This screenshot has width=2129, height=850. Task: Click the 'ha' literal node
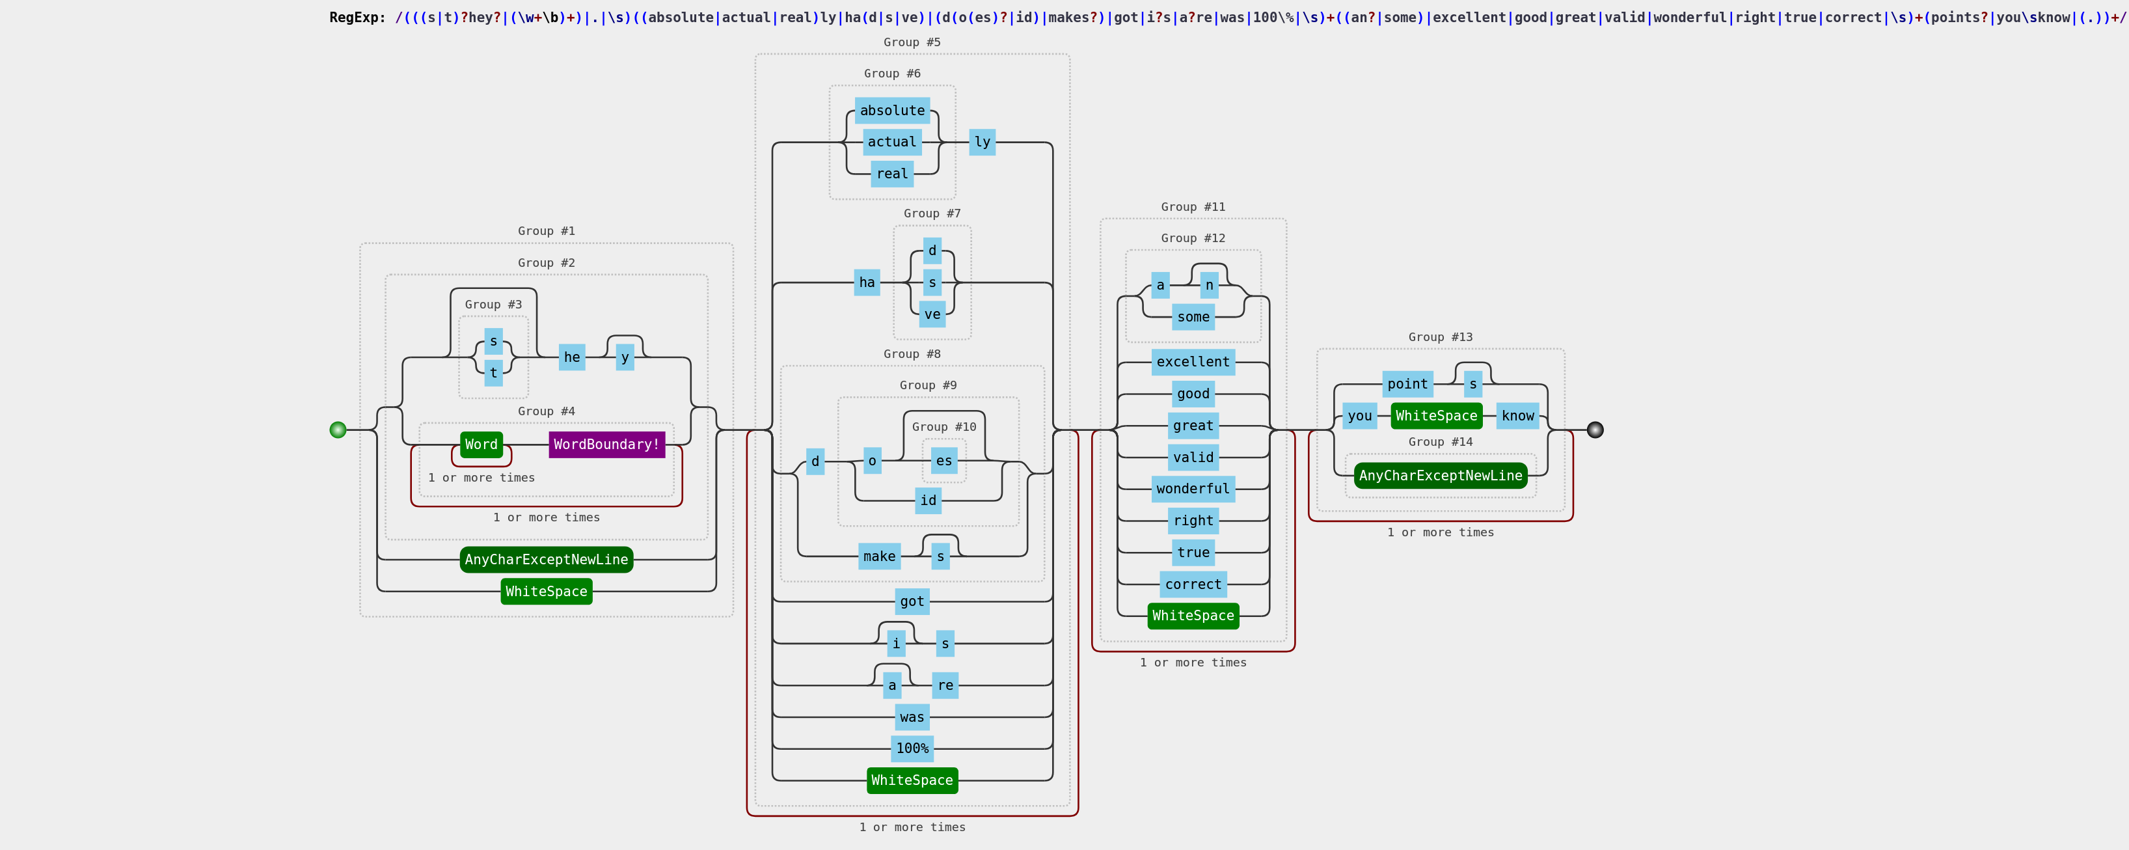pos(866,282)
